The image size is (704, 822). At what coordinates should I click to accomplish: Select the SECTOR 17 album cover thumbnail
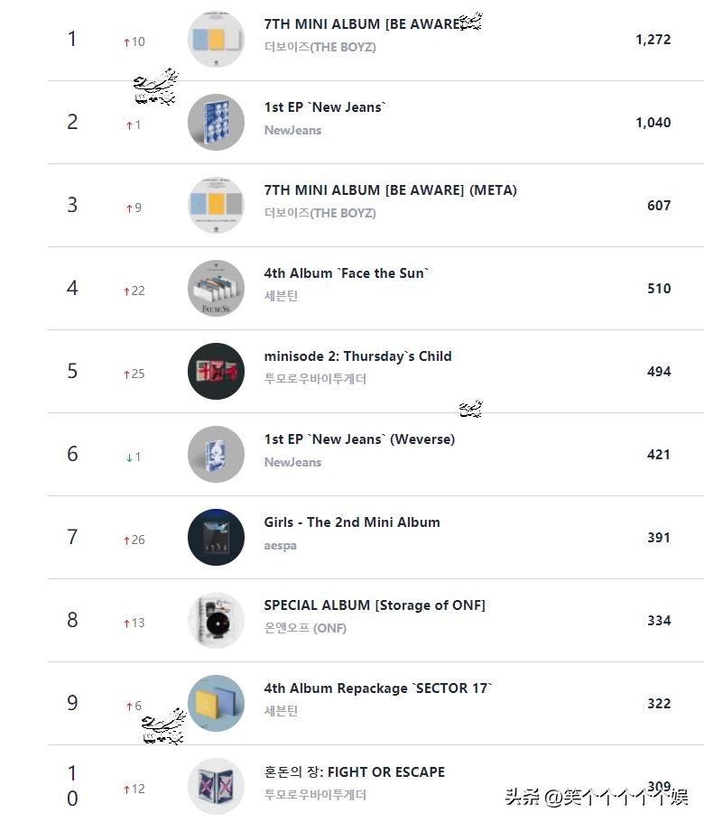click(x=216, y=704)
